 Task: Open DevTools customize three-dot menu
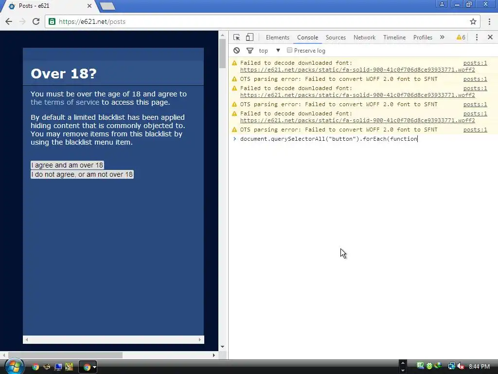coord(477,37)
